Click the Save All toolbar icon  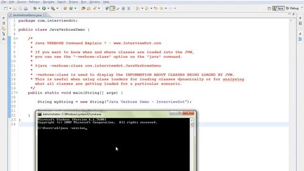point(20,9)
